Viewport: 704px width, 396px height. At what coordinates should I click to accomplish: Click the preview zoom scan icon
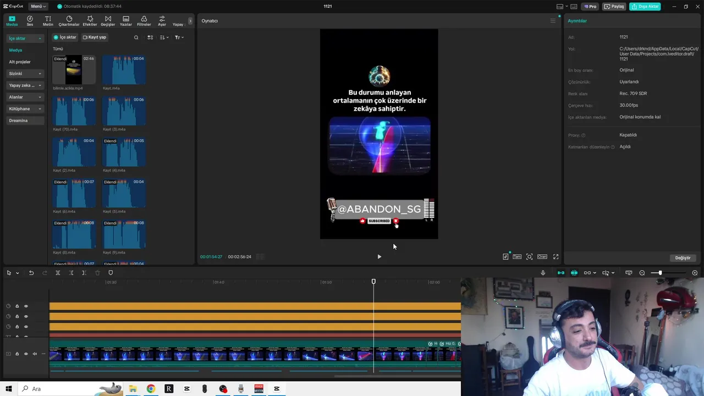(529, 257)
